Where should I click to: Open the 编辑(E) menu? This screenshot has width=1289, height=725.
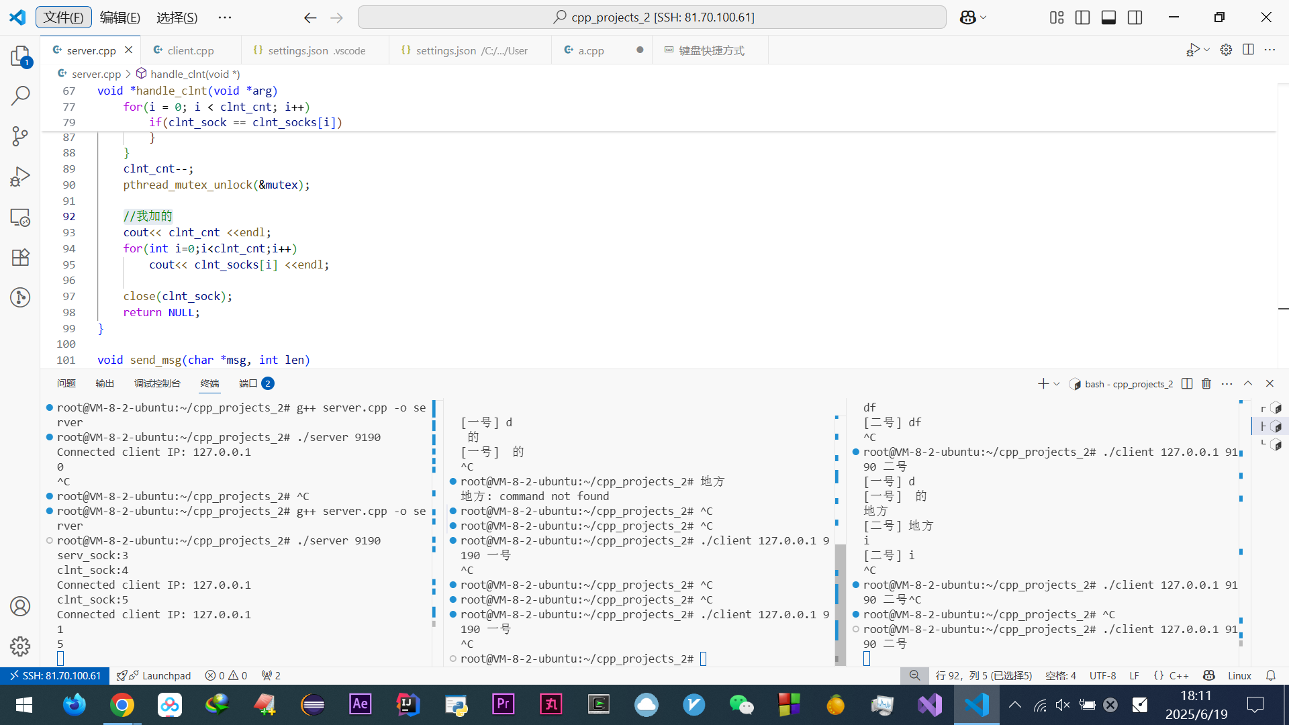pyautogui.click(x=120, y=17)
